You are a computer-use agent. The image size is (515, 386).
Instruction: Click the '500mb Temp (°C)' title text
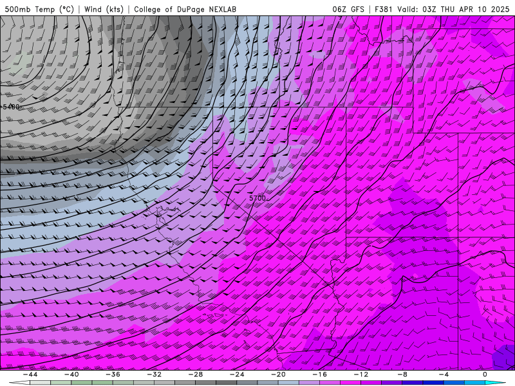39,10
